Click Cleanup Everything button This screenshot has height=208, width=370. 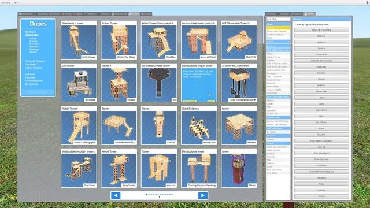click(321, 30)
